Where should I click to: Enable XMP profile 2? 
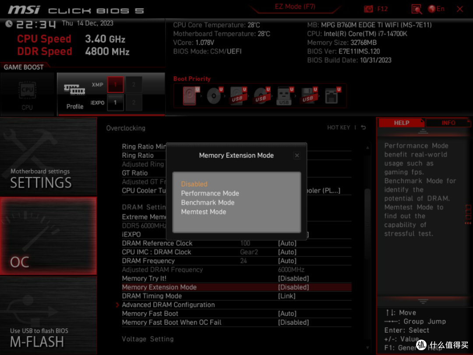tap(134, 85)
